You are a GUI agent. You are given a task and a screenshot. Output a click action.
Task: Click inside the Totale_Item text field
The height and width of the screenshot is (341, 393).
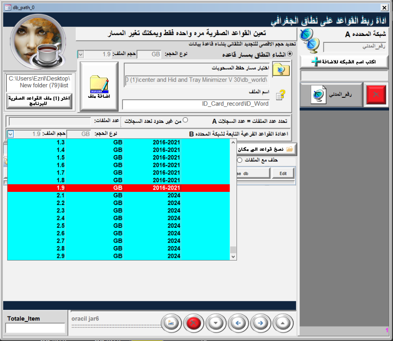35,328
